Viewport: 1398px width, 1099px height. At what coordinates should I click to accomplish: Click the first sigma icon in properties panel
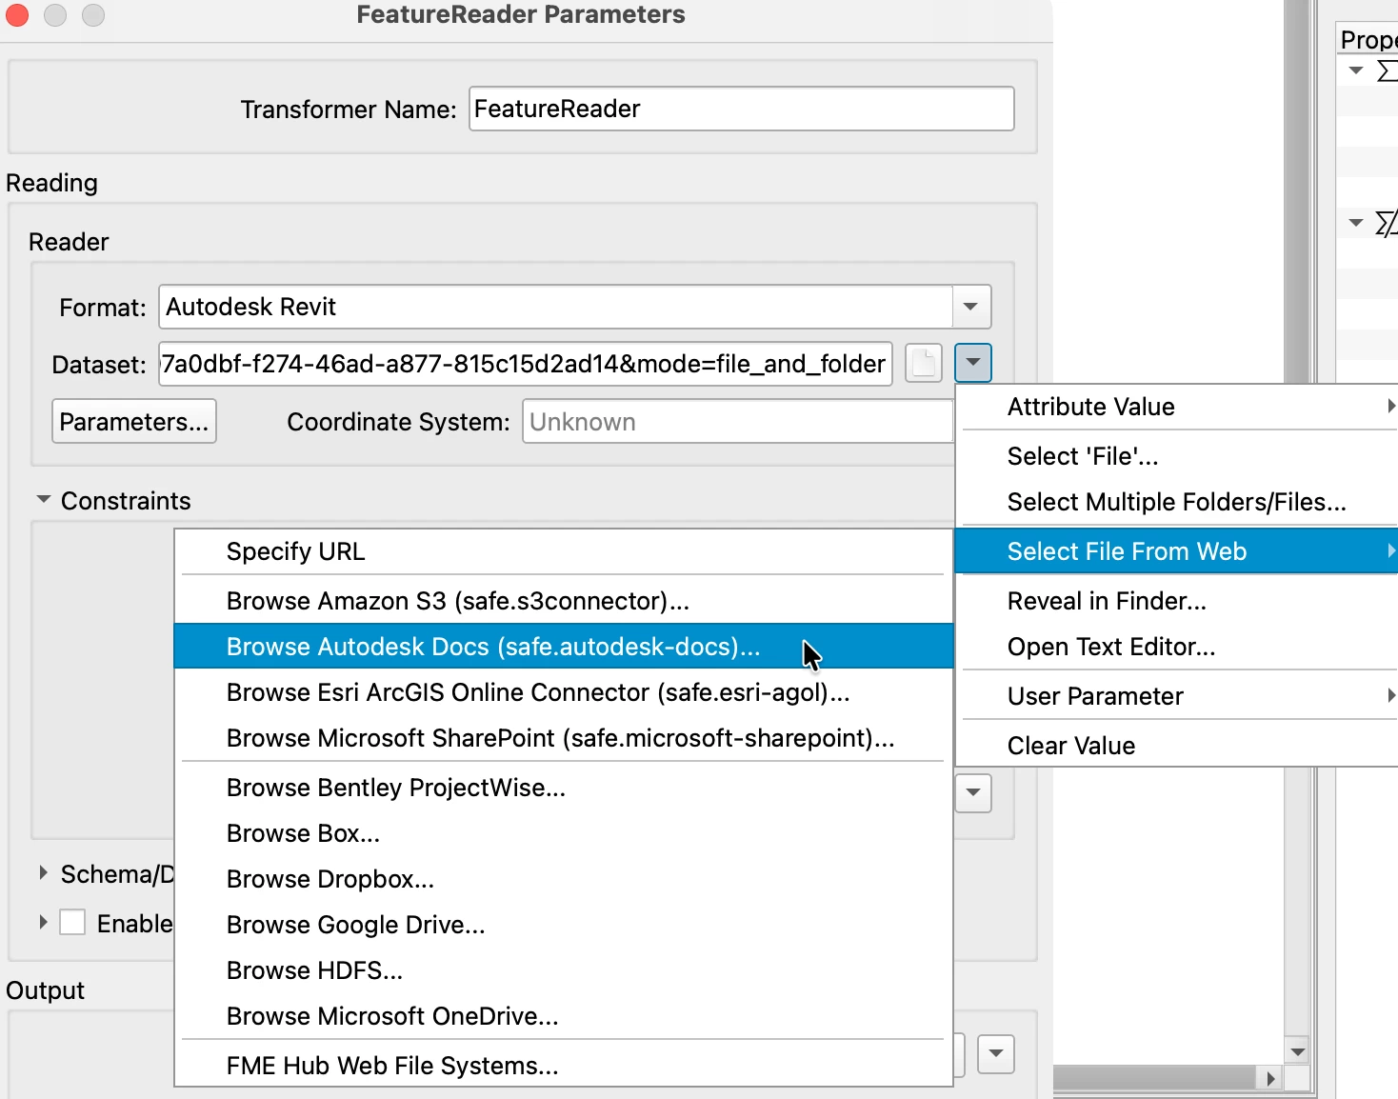(1388, 70)
